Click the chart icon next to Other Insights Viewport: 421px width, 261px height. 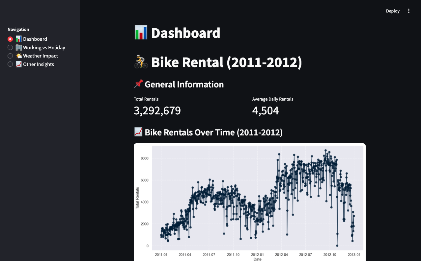(x=19, y=64)
